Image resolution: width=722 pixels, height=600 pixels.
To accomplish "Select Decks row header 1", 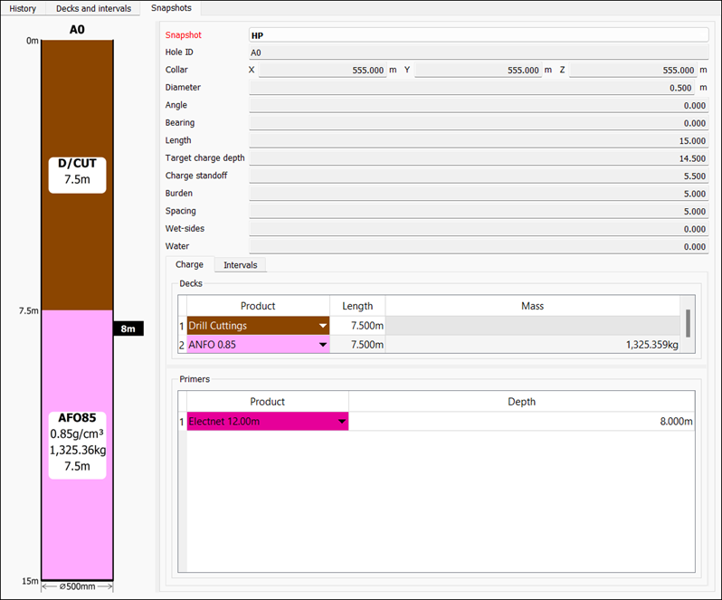I will [182, 326].
